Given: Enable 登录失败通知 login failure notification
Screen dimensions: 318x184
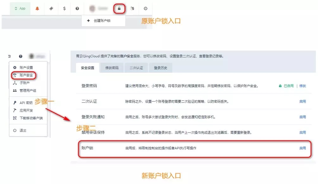Looking at the screenshot, I should point(302,117).
